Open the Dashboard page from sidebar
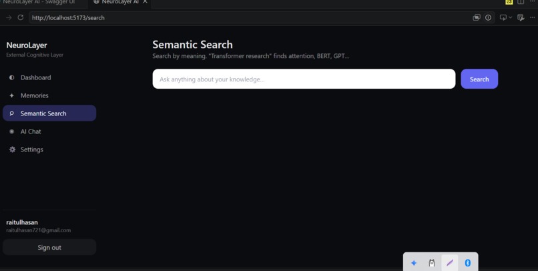 pos(49,77)
